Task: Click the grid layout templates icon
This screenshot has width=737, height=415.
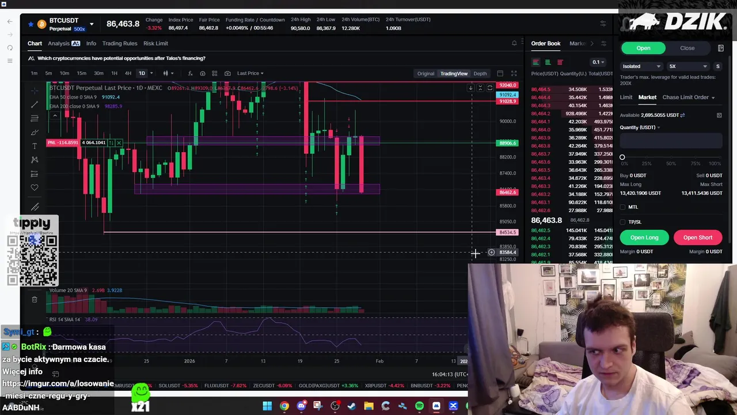Action: [214, 73]
